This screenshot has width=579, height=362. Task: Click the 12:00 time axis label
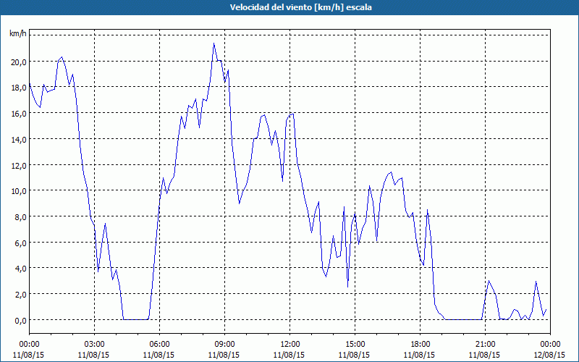coord(289,345)
